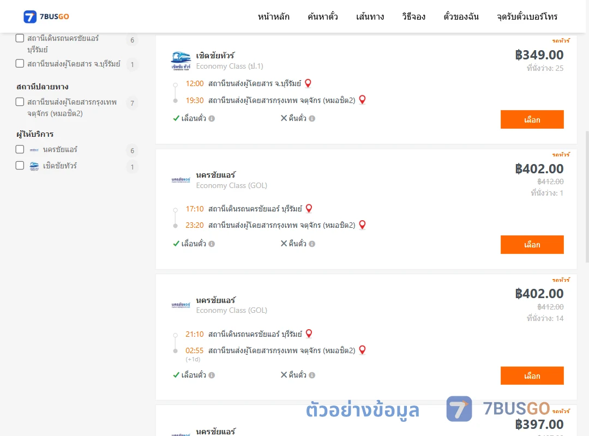Viewport: 589px width, 436px height.
Task: Click the 7BUSGO logo
Action: pyautogui.click(x=46, y=16)
